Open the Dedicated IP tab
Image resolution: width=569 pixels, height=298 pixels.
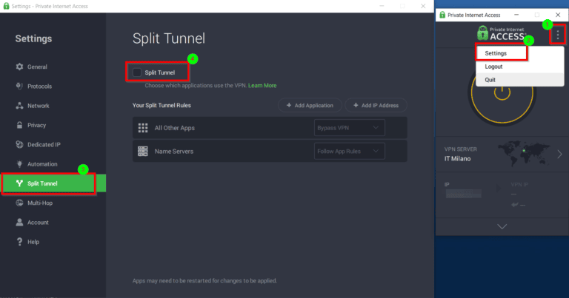[53, 144]
